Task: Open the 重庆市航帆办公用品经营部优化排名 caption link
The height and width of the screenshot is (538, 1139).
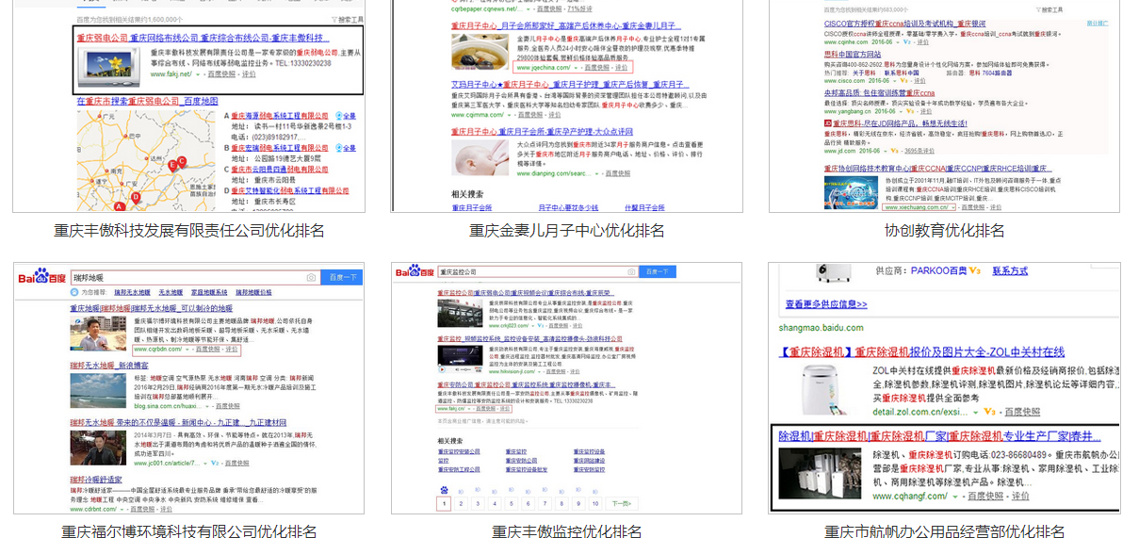Action: pyautogui.click(x=944, y=531)
